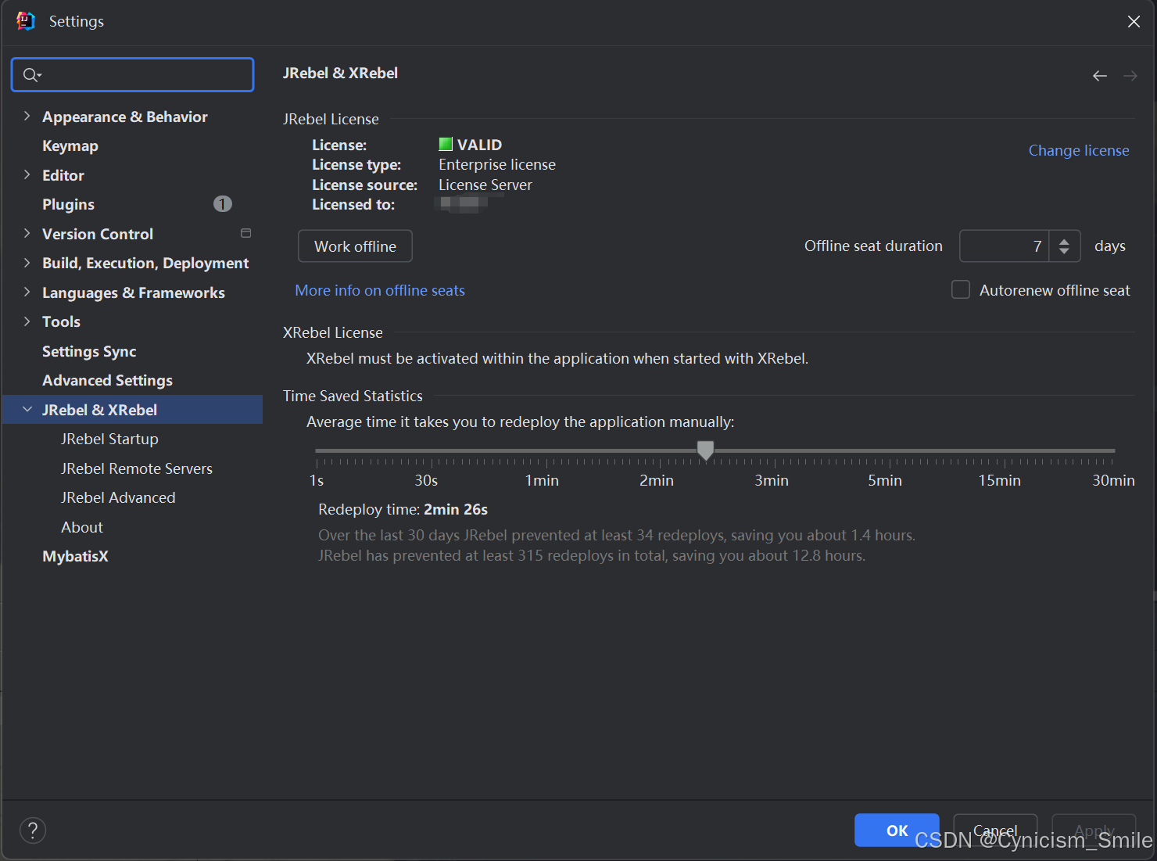Open the help question mark button

pyautogui.click(x=33, y=831)
